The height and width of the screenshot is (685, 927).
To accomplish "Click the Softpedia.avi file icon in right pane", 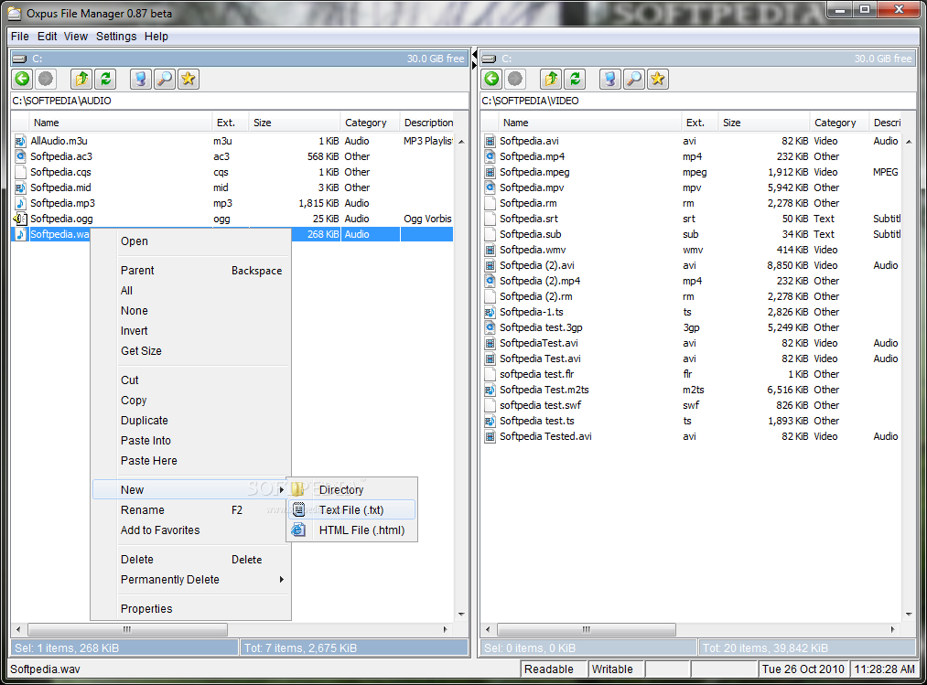I will click(x=490, y=141).
